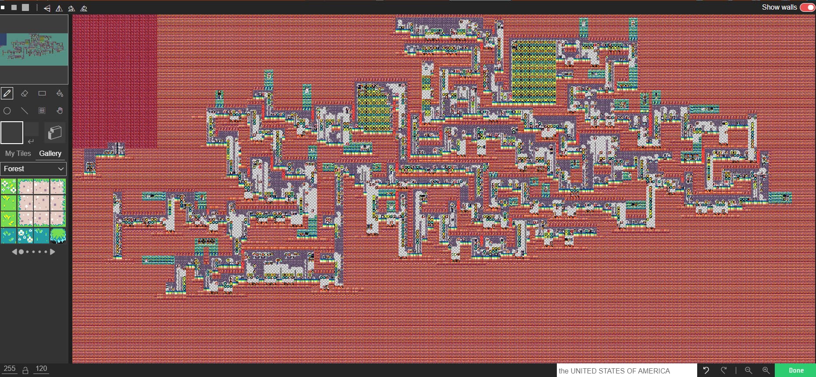Switch to the My Tiles tab
This screenshot has height=377, width=816.
[x=18, y=153]
